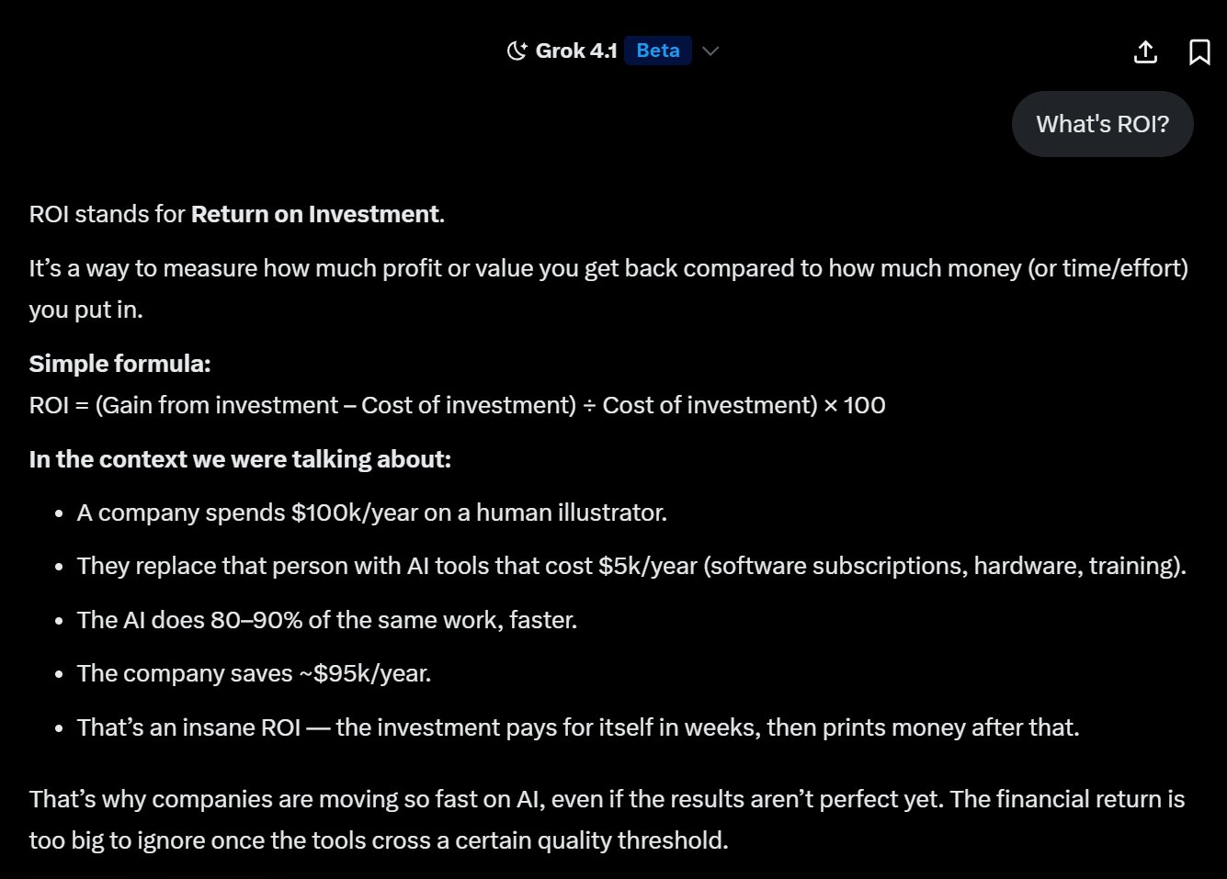Click "In the context we were talking about:" heading
The image size is (1227, 879).
click(240, 459)
